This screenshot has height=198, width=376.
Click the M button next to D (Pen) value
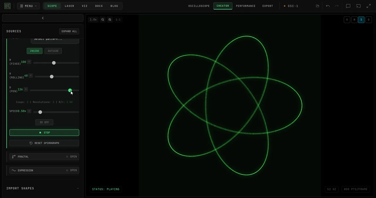click(26, 89)
